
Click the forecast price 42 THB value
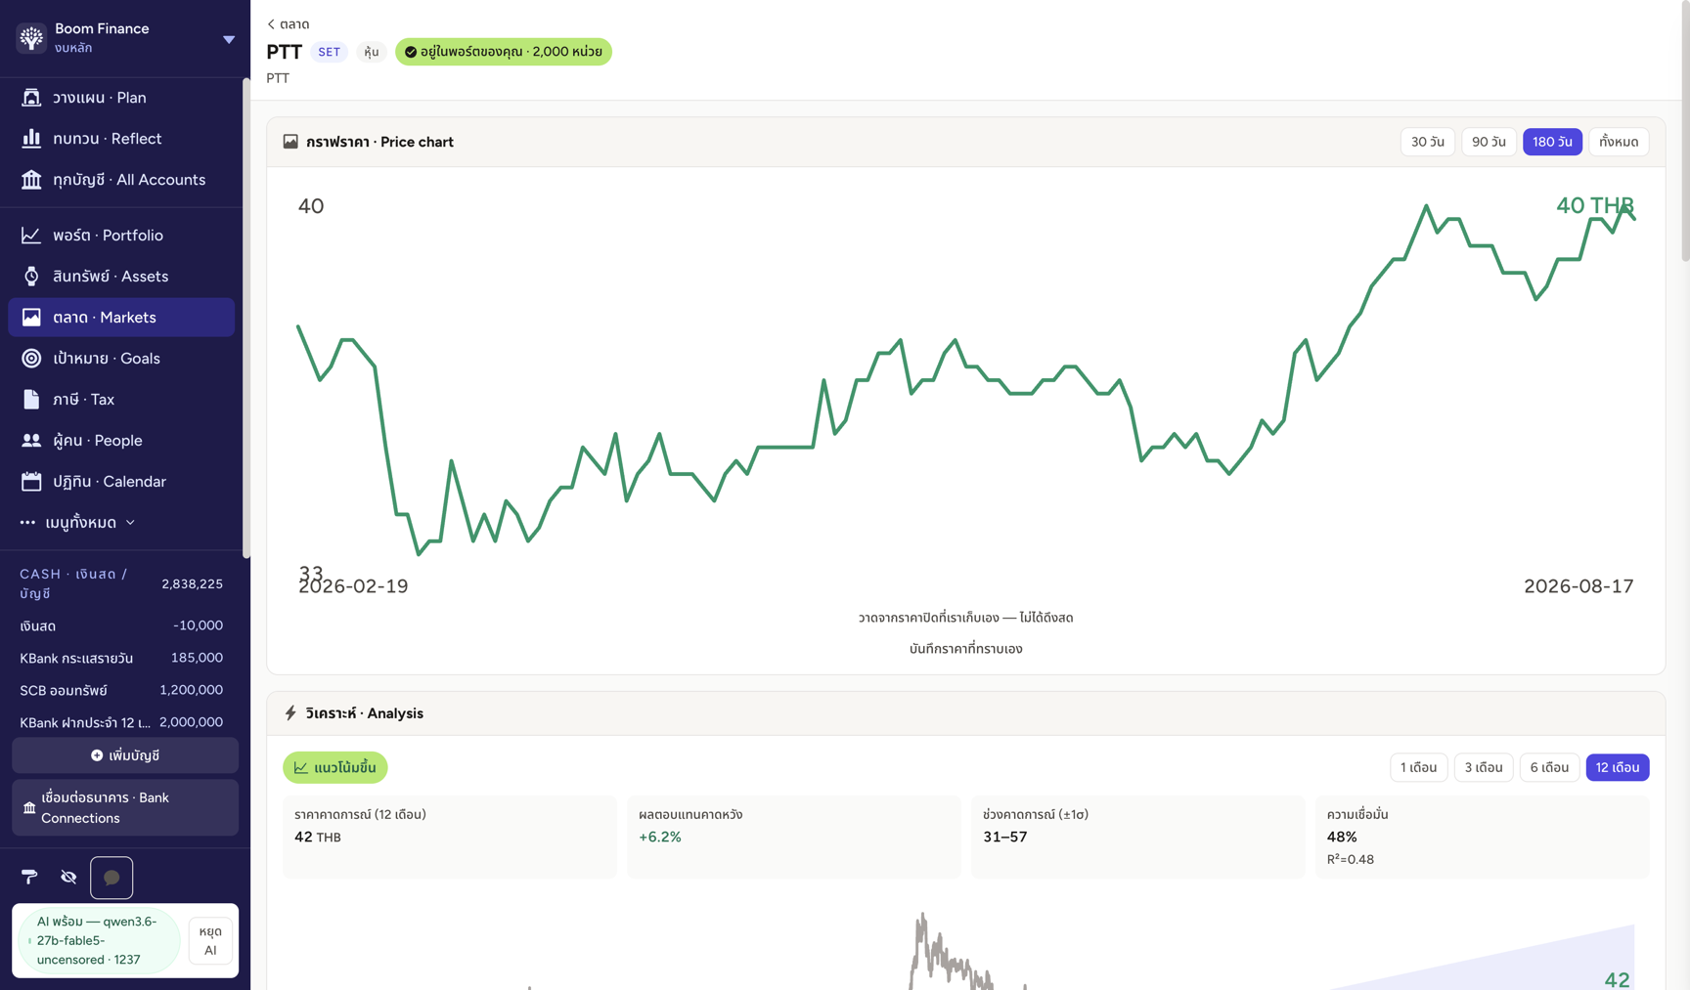click(318, 837)
